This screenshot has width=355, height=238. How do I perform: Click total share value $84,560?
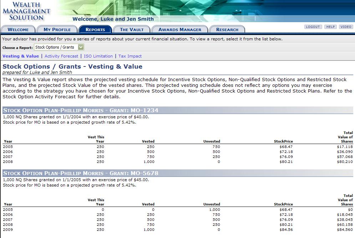(345, 230)
